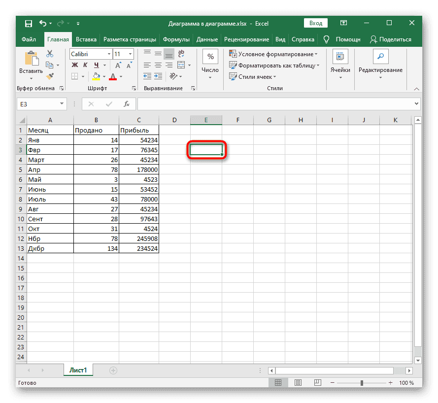Open the Вставка ribbon tab
Viewport: 438px width, 403px height.
click(86, 39)
